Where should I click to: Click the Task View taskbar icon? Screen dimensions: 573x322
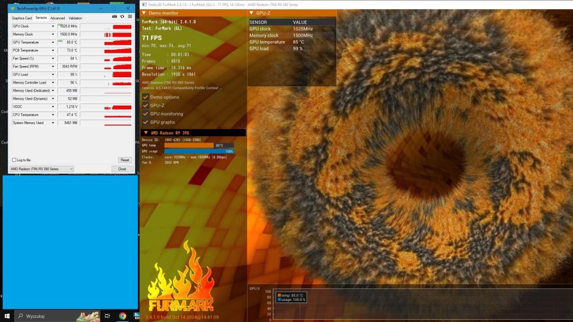107,316
